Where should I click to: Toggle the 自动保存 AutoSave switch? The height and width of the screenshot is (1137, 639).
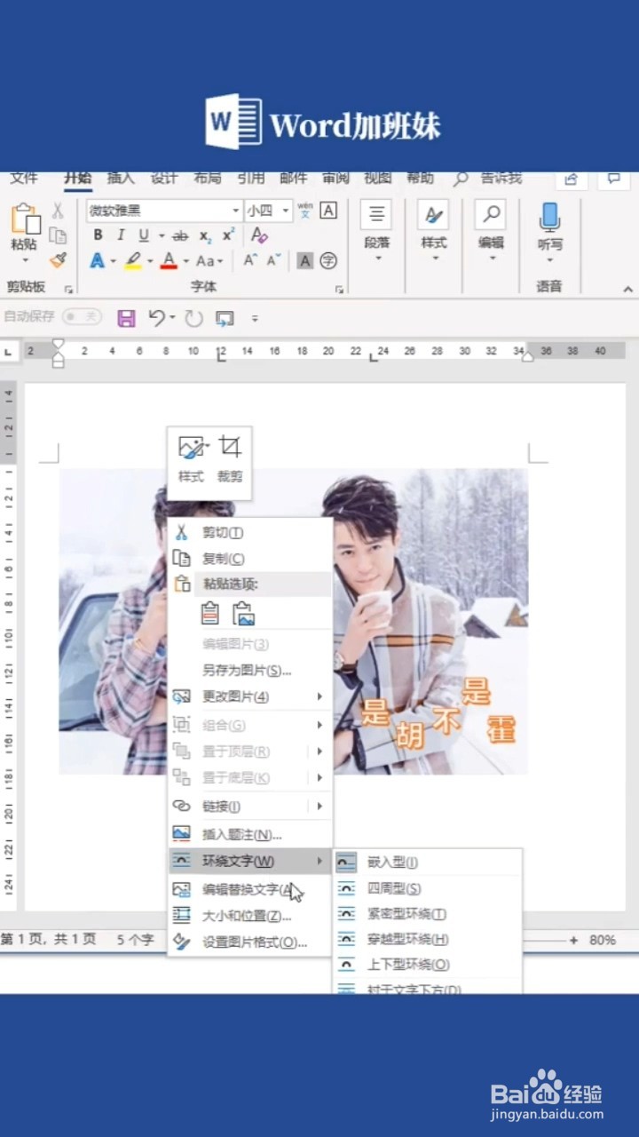coord(82,317)
